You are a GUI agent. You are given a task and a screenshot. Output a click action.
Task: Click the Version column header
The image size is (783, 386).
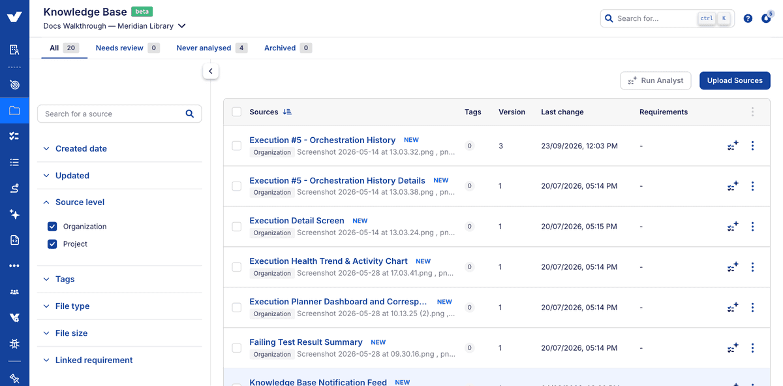pyautogui.click(x=512, y=112)
